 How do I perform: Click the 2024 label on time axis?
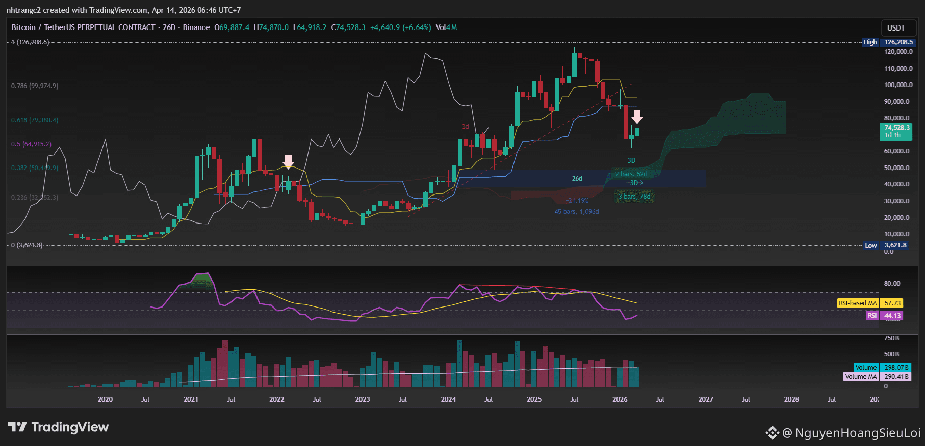coord(448,399)
